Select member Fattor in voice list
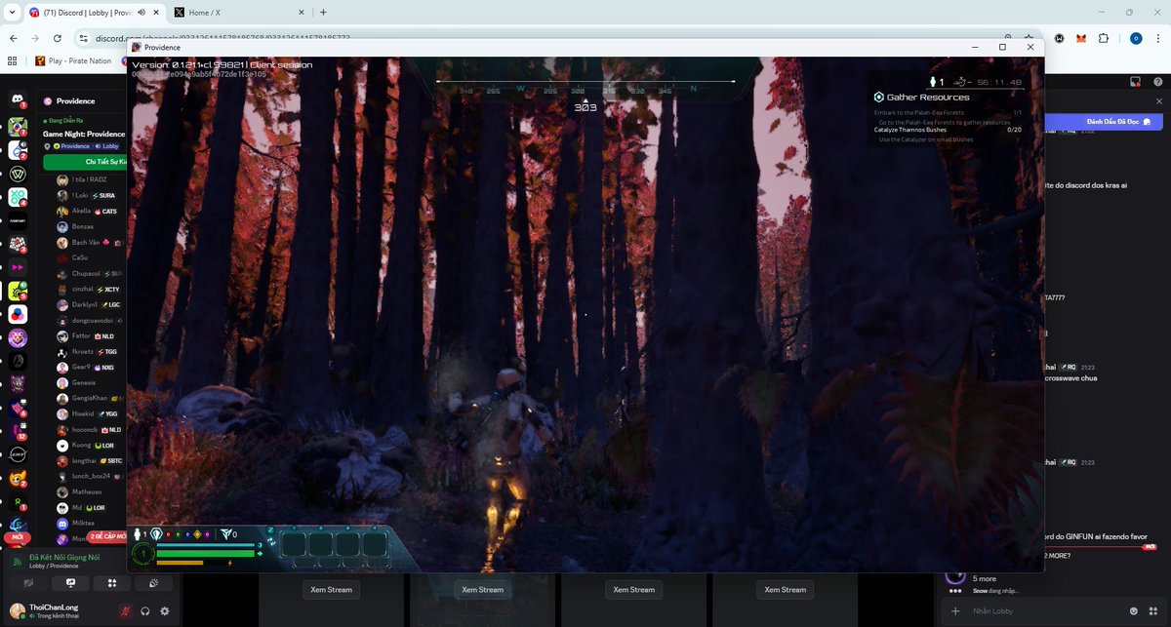 pos(90,335)
